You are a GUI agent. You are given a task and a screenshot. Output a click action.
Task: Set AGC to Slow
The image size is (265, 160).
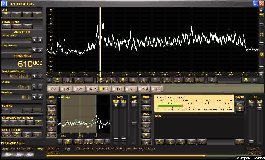coord(146,136)
